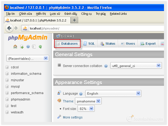Open the Trợ giúp menu
Viewport: 168px width, 126px height.
click(x=101, y=14)
